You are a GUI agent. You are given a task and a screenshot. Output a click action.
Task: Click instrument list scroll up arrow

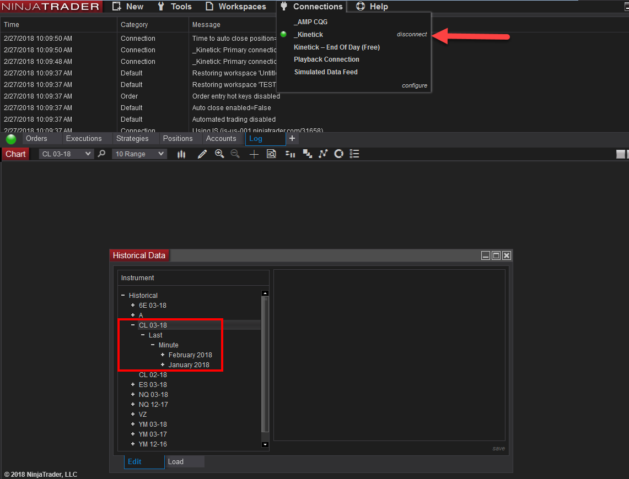pos(265,293)
